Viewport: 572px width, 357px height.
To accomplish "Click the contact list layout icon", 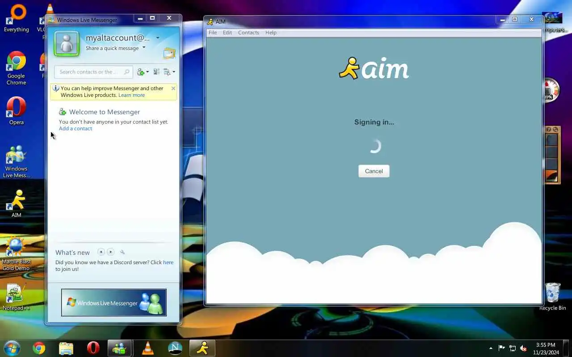I will 156,72.
